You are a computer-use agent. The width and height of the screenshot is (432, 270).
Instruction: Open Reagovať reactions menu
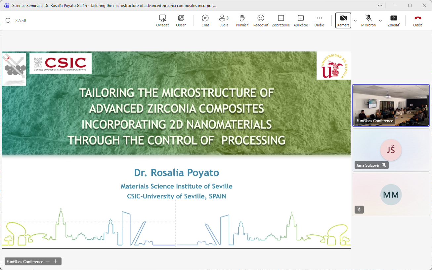[261, 20]
